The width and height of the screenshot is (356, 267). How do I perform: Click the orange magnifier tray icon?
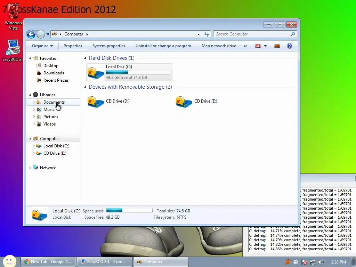[x=288, y=262]
